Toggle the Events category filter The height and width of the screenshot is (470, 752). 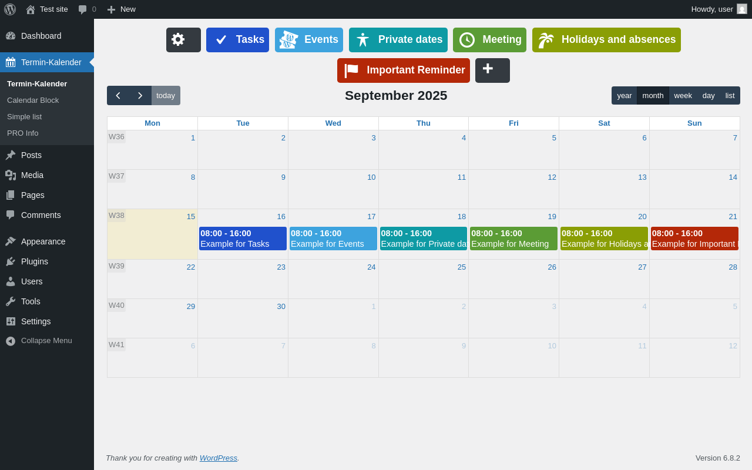click(309, 40)
